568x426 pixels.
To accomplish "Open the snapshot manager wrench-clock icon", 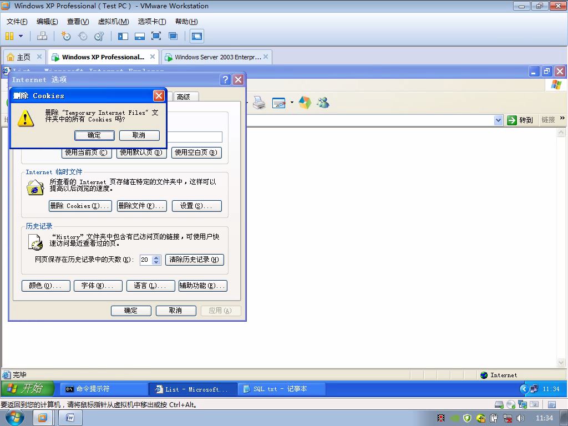I will [99, 36].
